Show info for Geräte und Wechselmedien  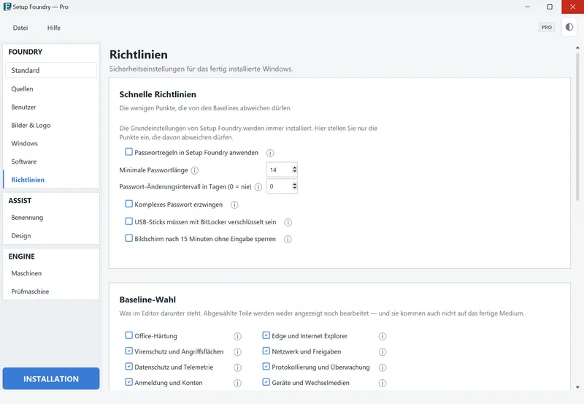(382, 383)
